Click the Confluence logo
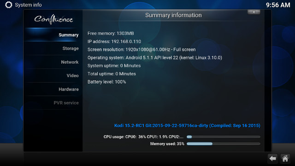This screenshot has height=166, width=295. [53, 19]
